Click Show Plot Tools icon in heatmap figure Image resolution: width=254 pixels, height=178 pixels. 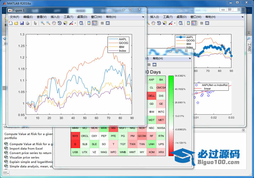coord(155,65)
